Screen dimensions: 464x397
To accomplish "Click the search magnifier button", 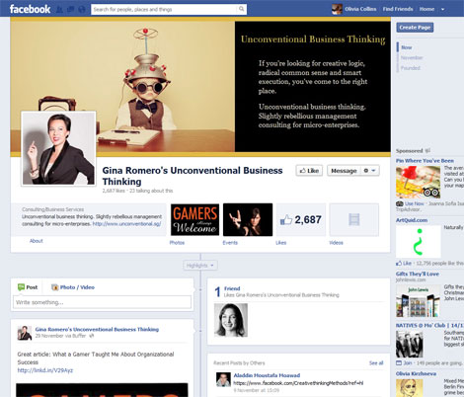I will point(242,9).
